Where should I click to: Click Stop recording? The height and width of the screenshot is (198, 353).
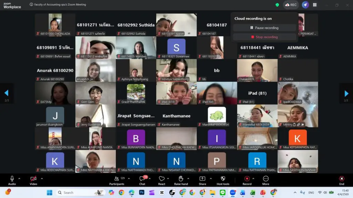pos(264,37)
